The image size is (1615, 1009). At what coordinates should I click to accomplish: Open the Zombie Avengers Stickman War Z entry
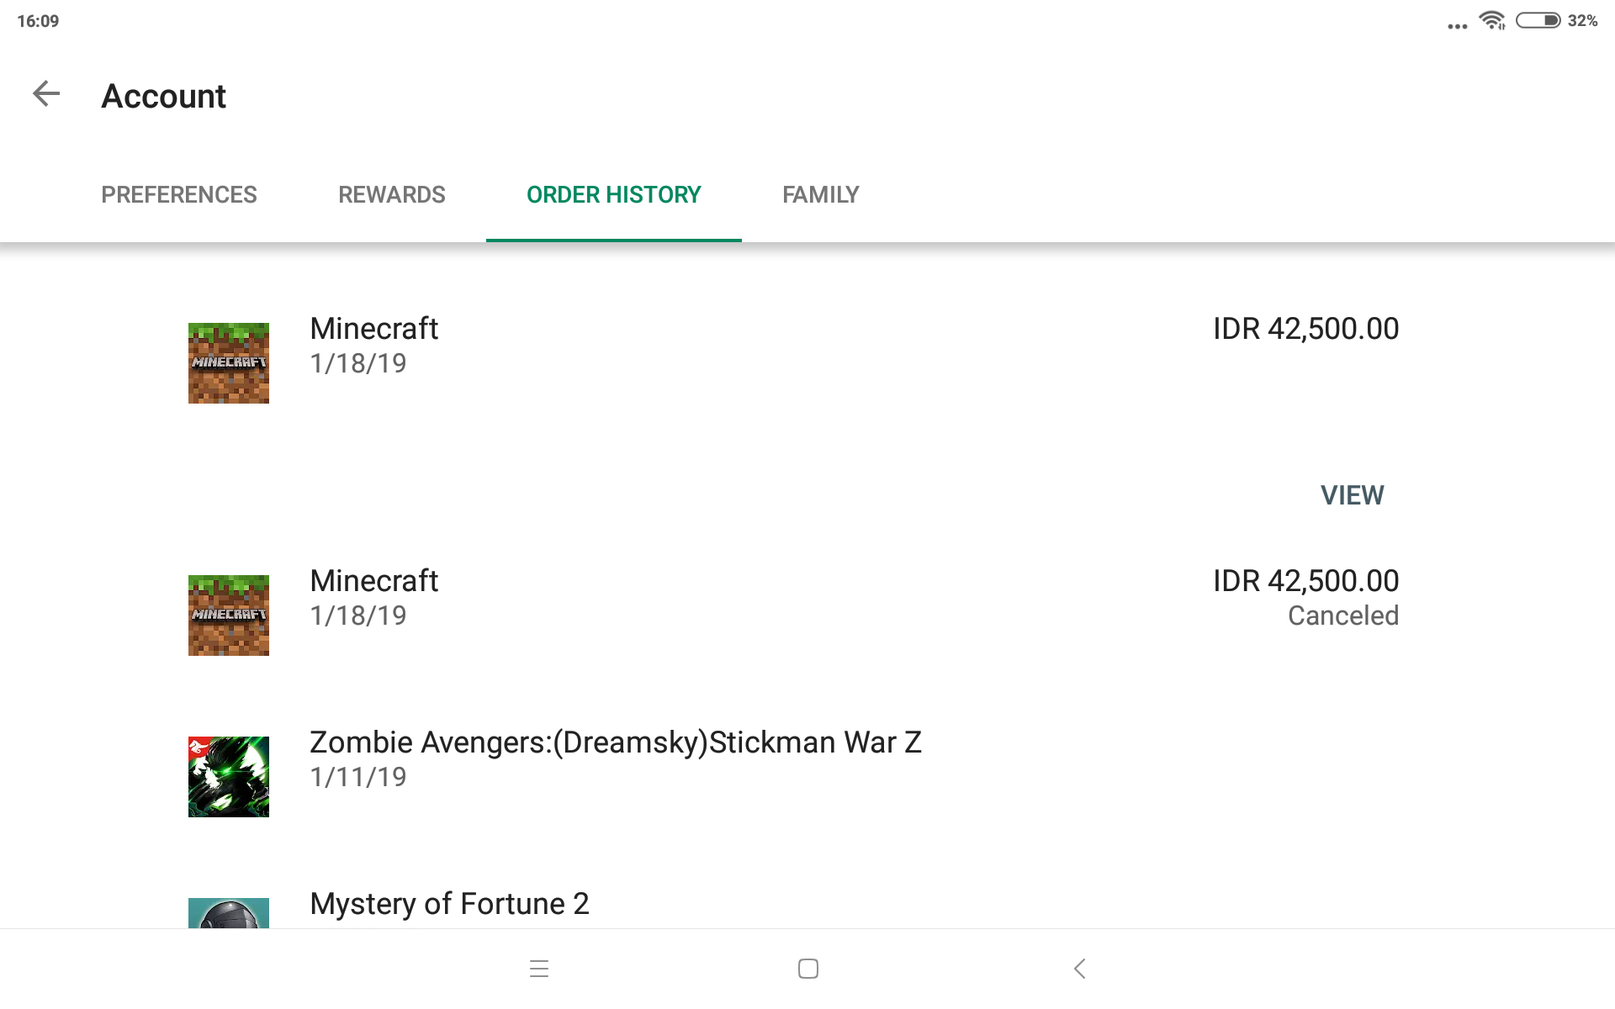tap(615, 742)
